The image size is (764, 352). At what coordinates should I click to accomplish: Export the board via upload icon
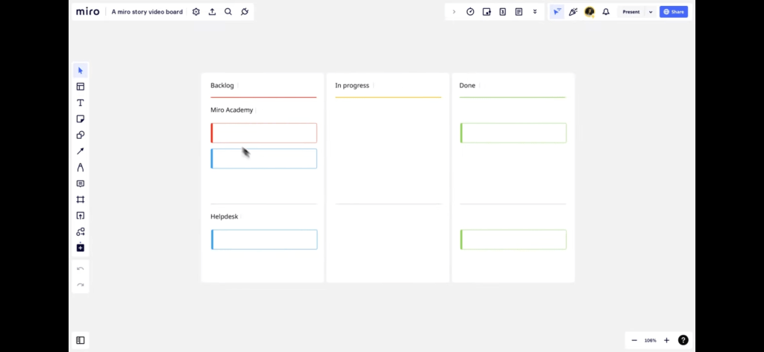point(212,12)
